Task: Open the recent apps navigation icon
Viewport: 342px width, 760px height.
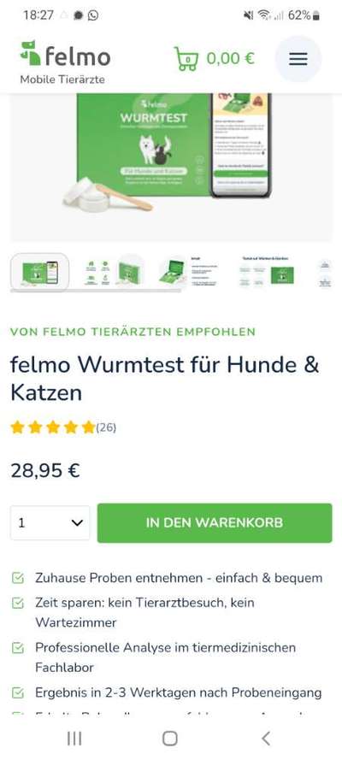Action: coord(74,738)
